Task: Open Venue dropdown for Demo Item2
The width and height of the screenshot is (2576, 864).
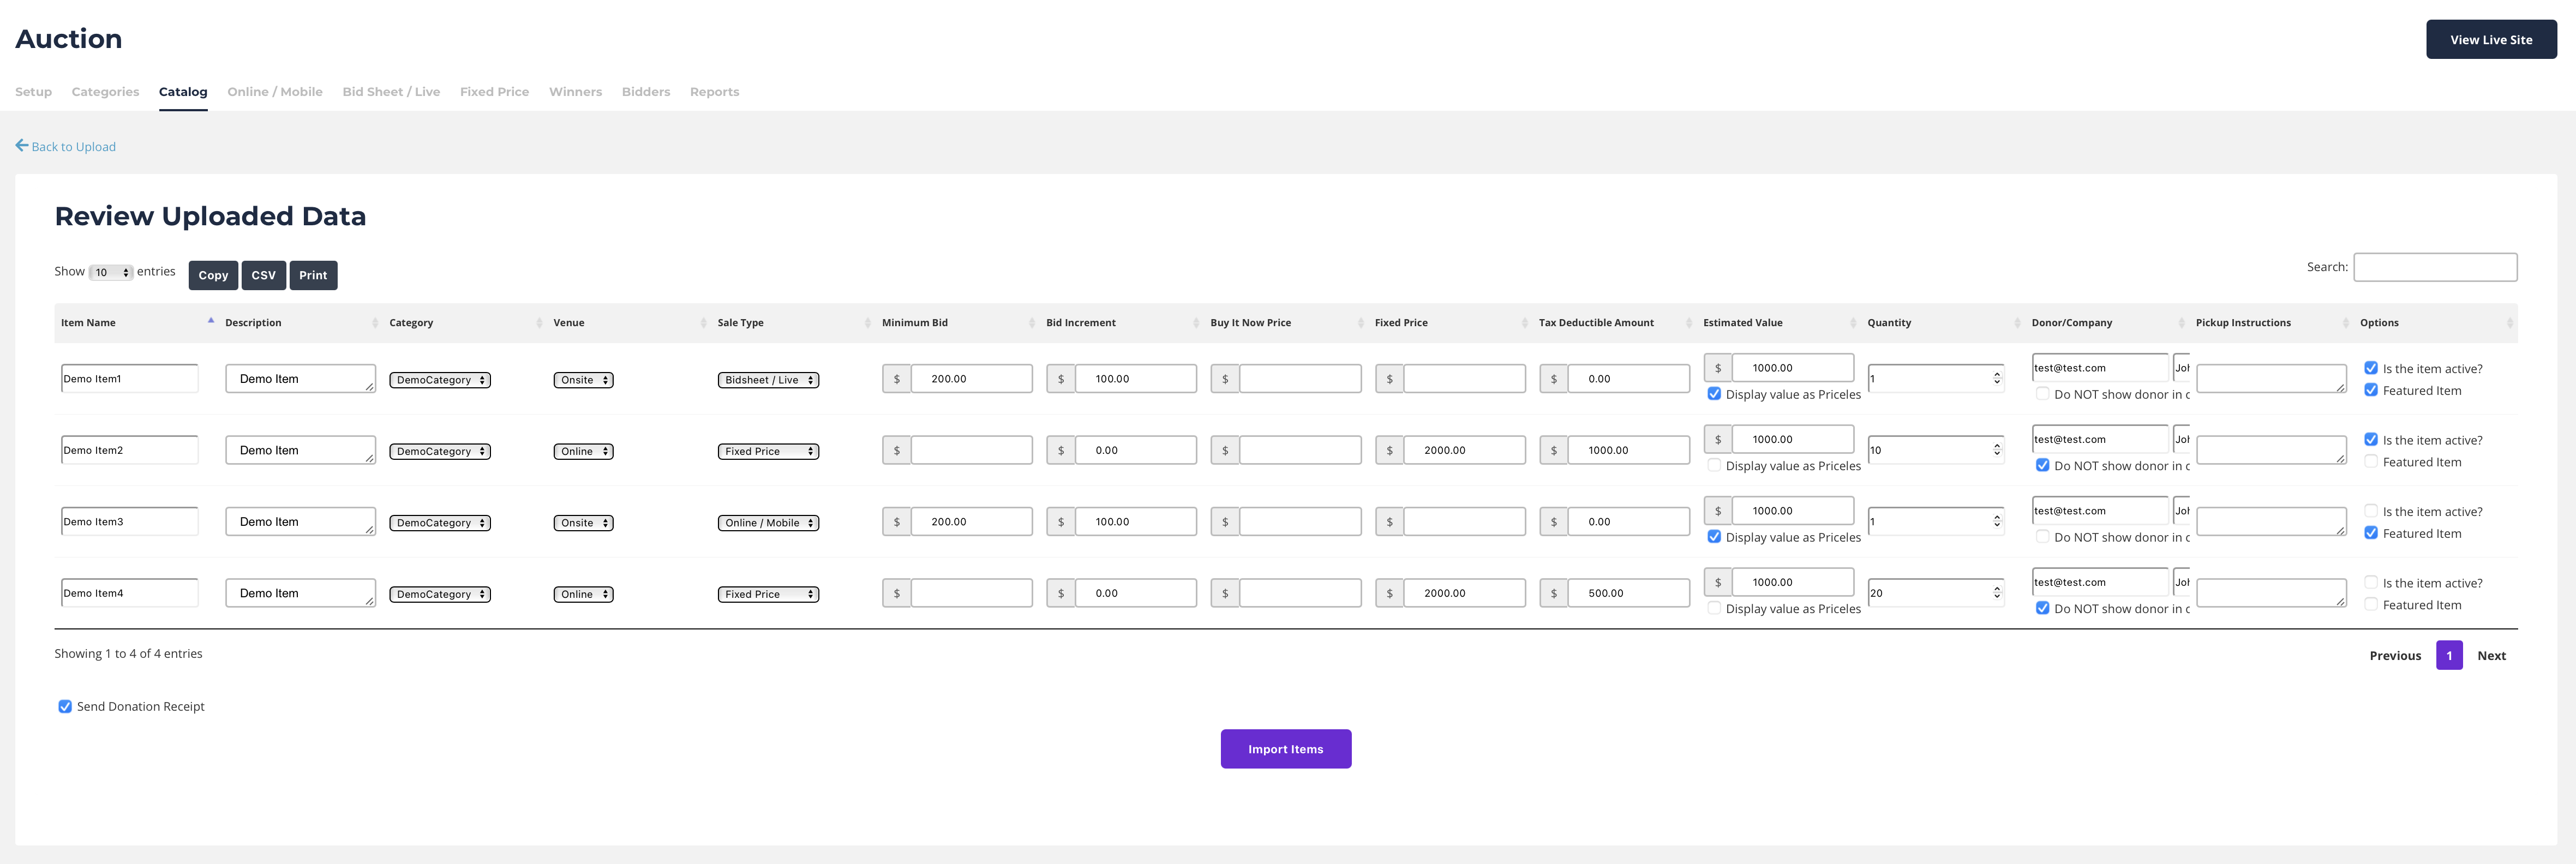Action: point(583,451)
